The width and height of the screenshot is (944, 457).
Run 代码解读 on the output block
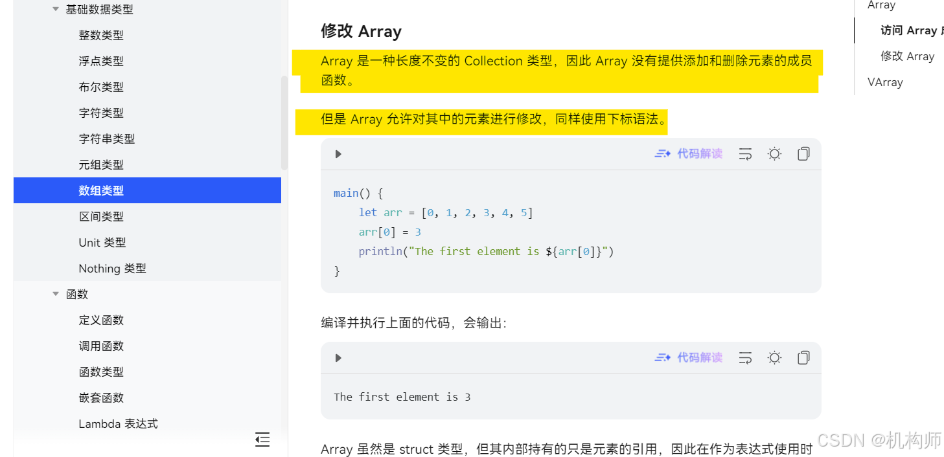tap(689, 357)
